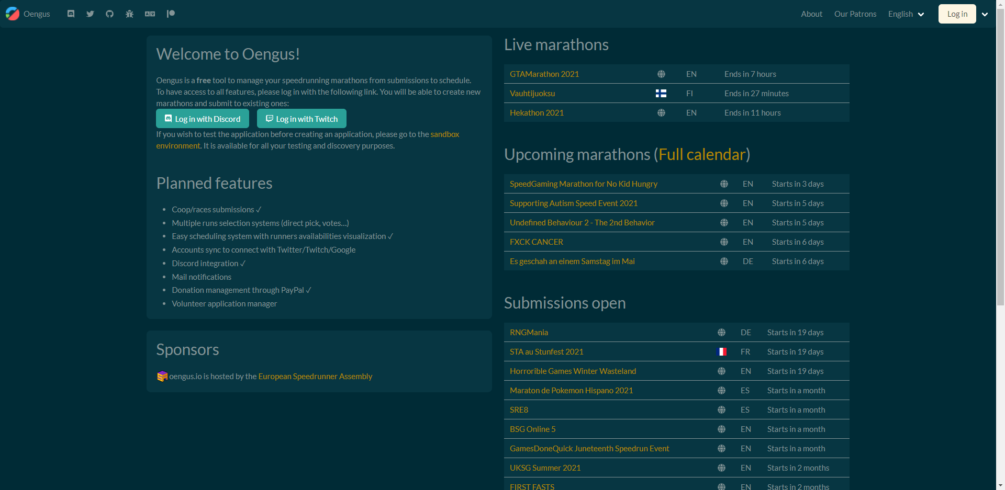Click 'Ends in 11 hours' text
Image resolution: width=1005 pixels, height=490 pixels.
click(752, 113)
